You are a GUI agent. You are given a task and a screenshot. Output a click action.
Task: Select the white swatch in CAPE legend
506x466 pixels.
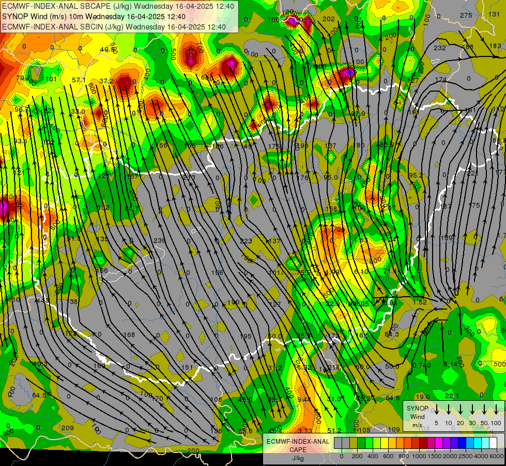coord(493,443)
